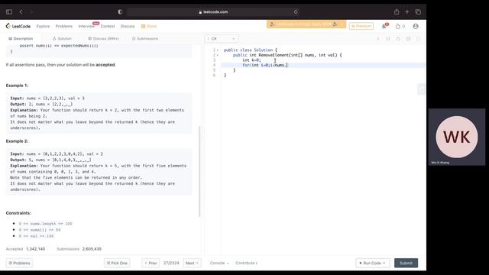Add a new tab with the plus icon
This screenshot has width=489, height=275.
[x=407, y=12]
